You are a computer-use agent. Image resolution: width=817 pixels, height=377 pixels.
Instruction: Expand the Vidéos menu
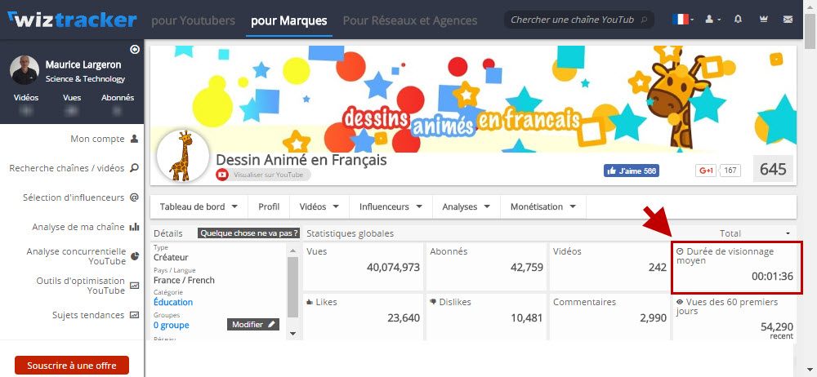[x=319, y=206]
